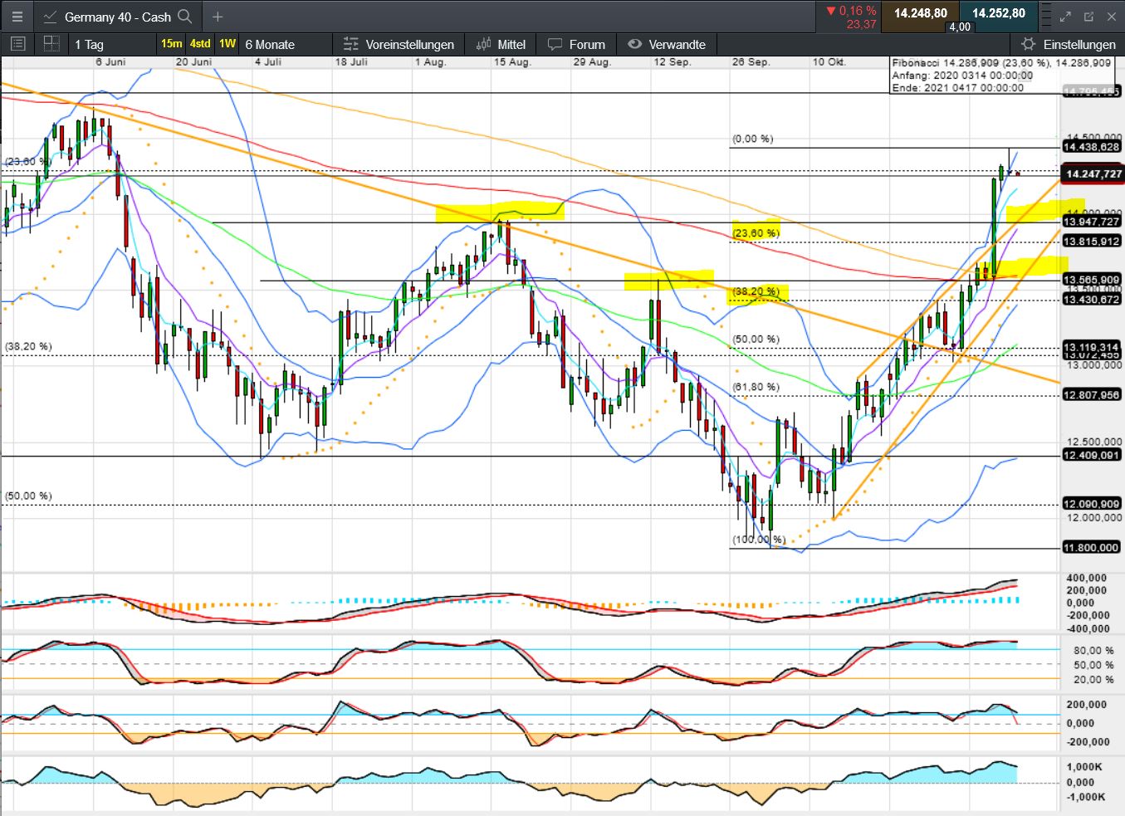Click the price axis label 13.815,912

click(x=1093, y=242)
